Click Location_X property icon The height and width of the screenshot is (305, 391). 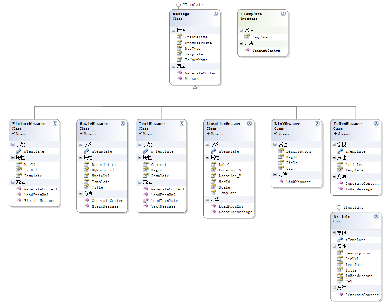[x=213, y=170]
